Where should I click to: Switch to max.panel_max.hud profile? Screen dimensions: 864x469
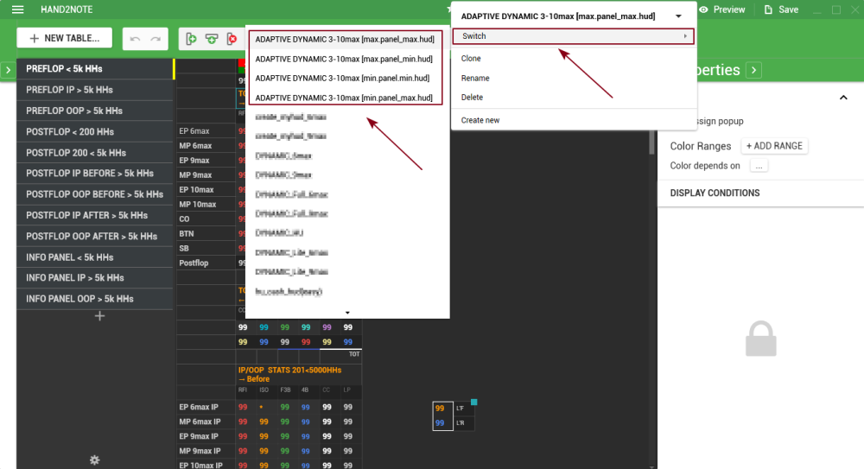coord(345,40)
